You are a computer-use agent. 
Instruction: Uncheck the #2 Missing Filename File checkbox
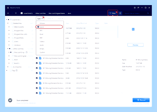coord(37,83)
